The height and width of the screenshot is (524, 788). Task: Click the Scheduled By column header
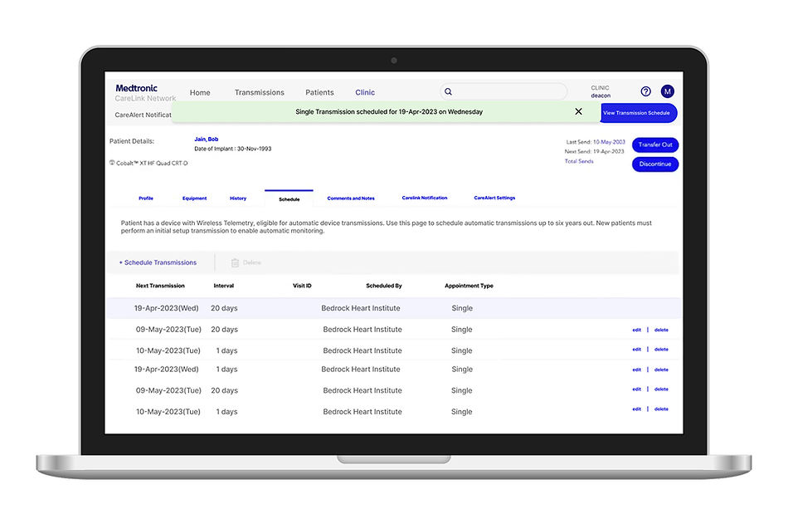point(384,286)
